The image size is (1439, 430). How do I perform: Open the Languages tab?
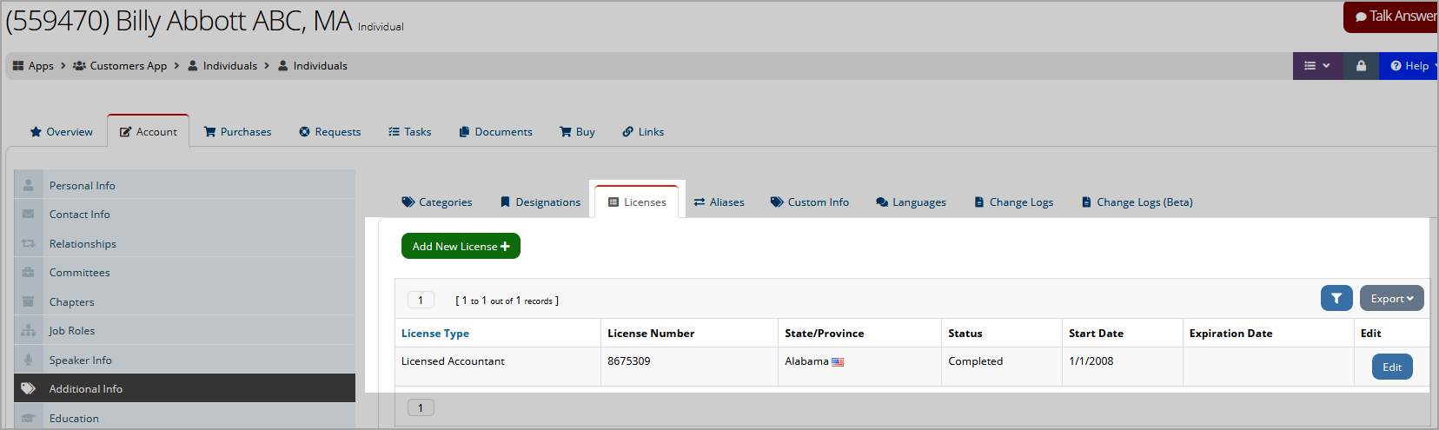point(911,202)
